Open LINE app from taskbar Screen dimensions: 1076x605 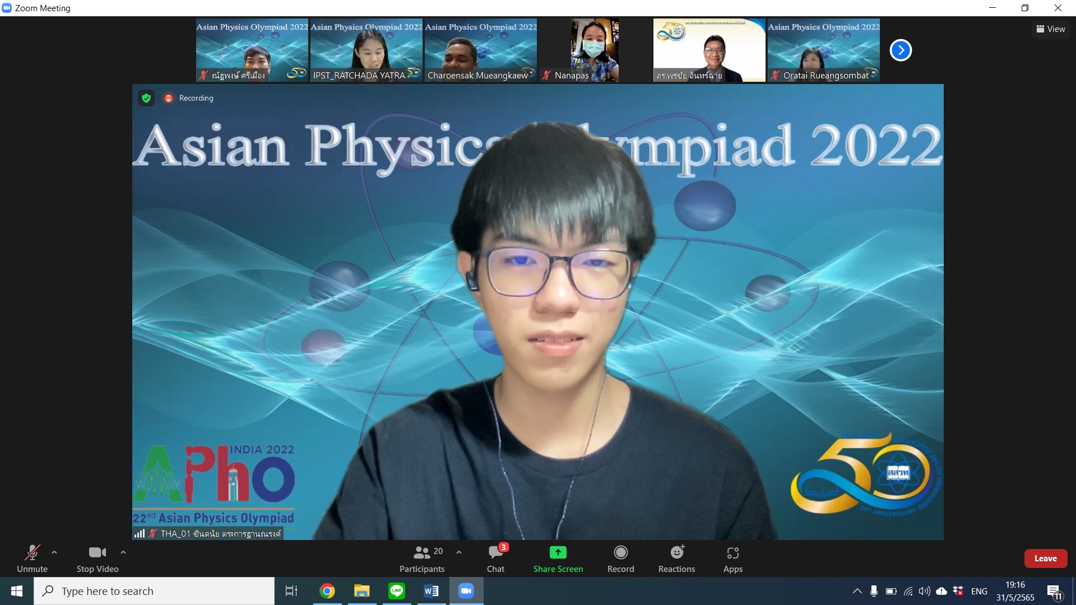(397, 591)
